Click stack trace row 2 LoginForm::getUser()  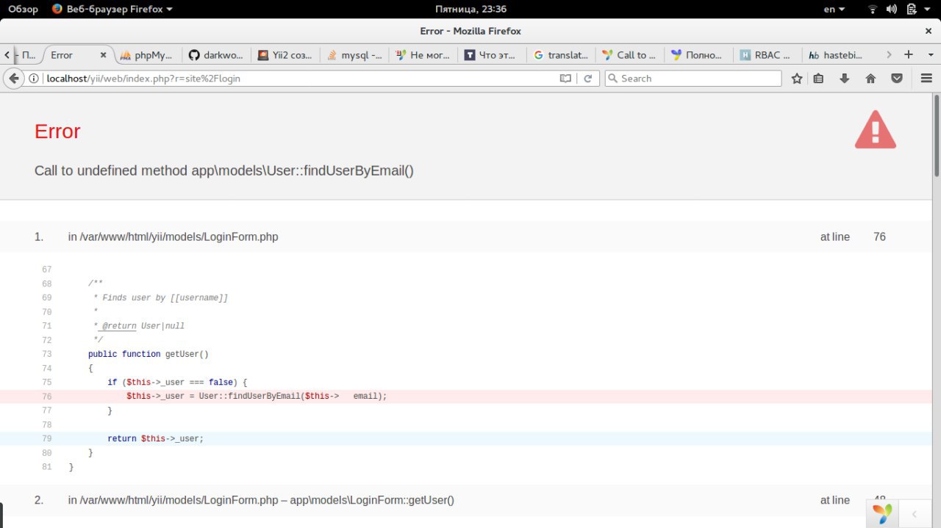[x=466, y=500]
